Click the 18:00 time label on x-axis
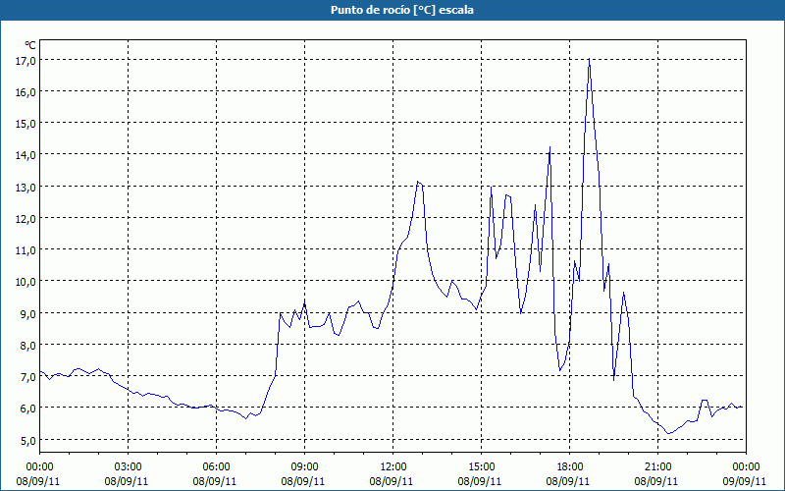 click(570, 467)
